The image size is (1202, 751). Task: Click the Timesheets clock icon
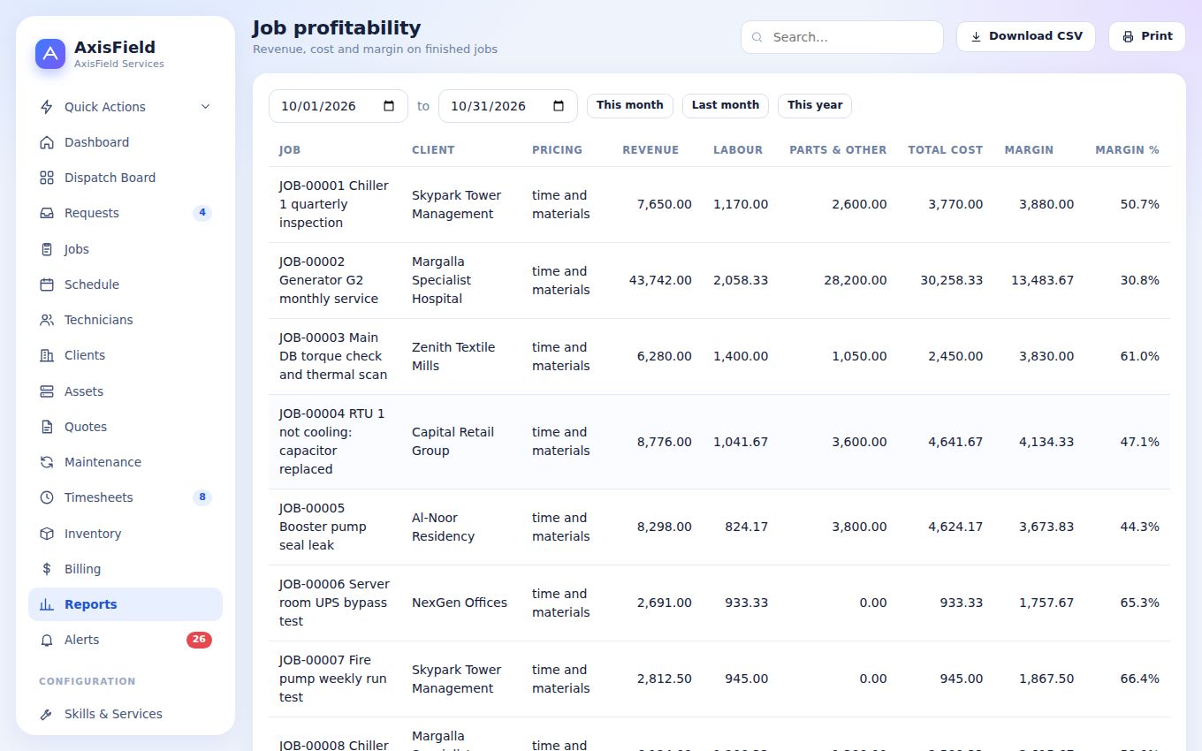pyautogui.click(x=47, y=497)
